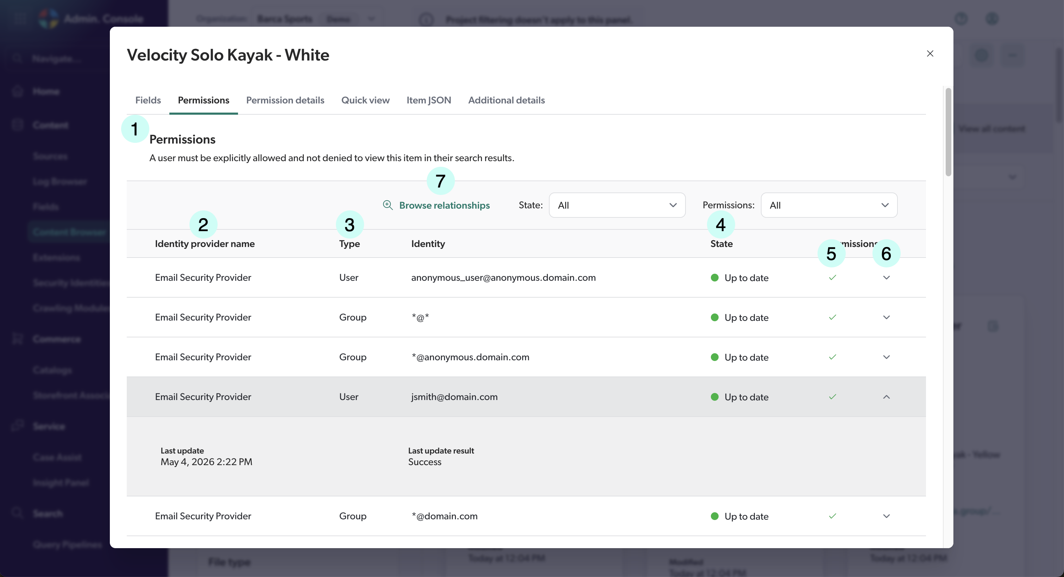
Task: Click the green allowed checkmark for jsmith@domain.com
Action: click(832, 397)
